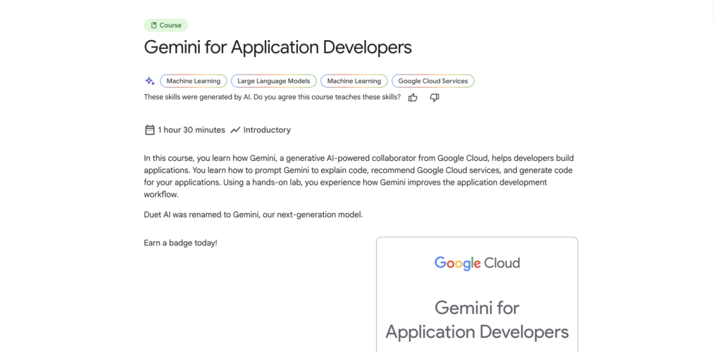Select the Large Language Models skill tag
This screenshot has width=721, height=352.
[x=274, y=82]
